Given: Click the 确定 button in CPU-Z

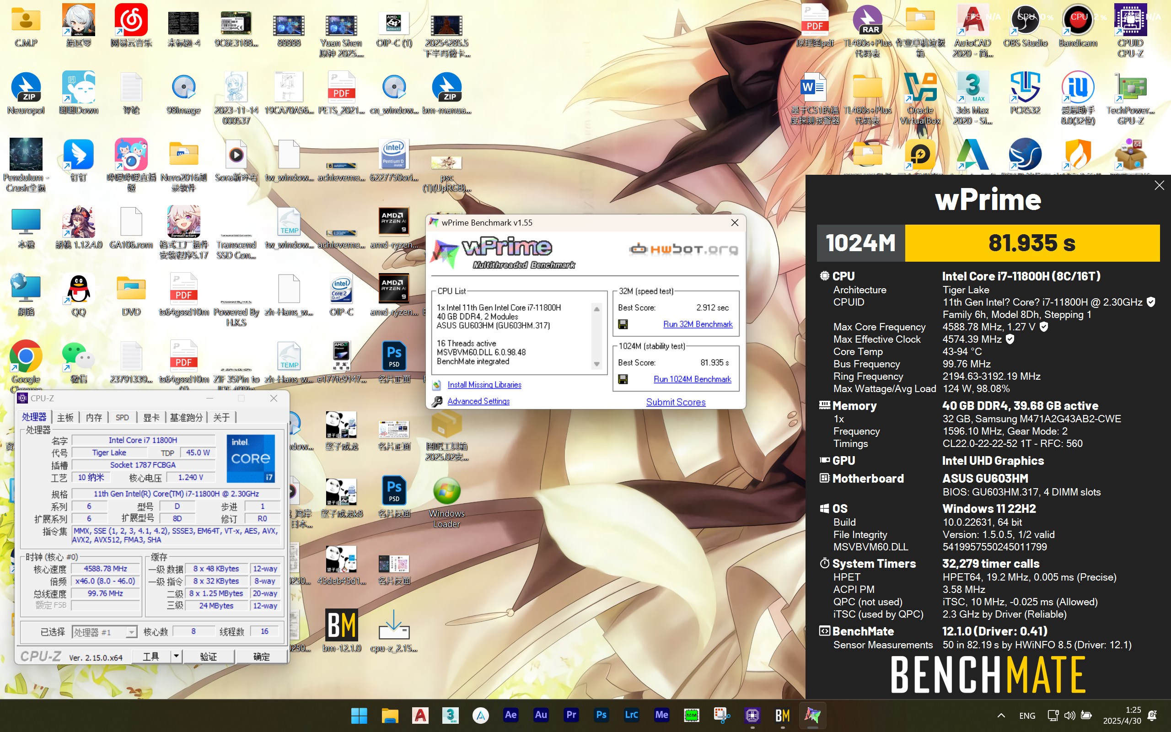Looking at the screenshot, I should 261,657.
